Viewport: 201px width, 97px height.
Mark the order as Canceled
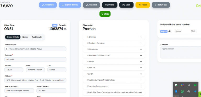tap(91, 5)
